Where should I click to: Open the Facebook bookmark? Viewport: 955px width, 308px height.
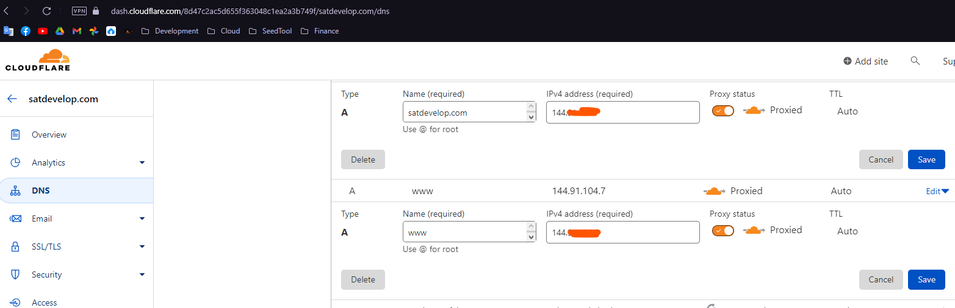[26, 31]
